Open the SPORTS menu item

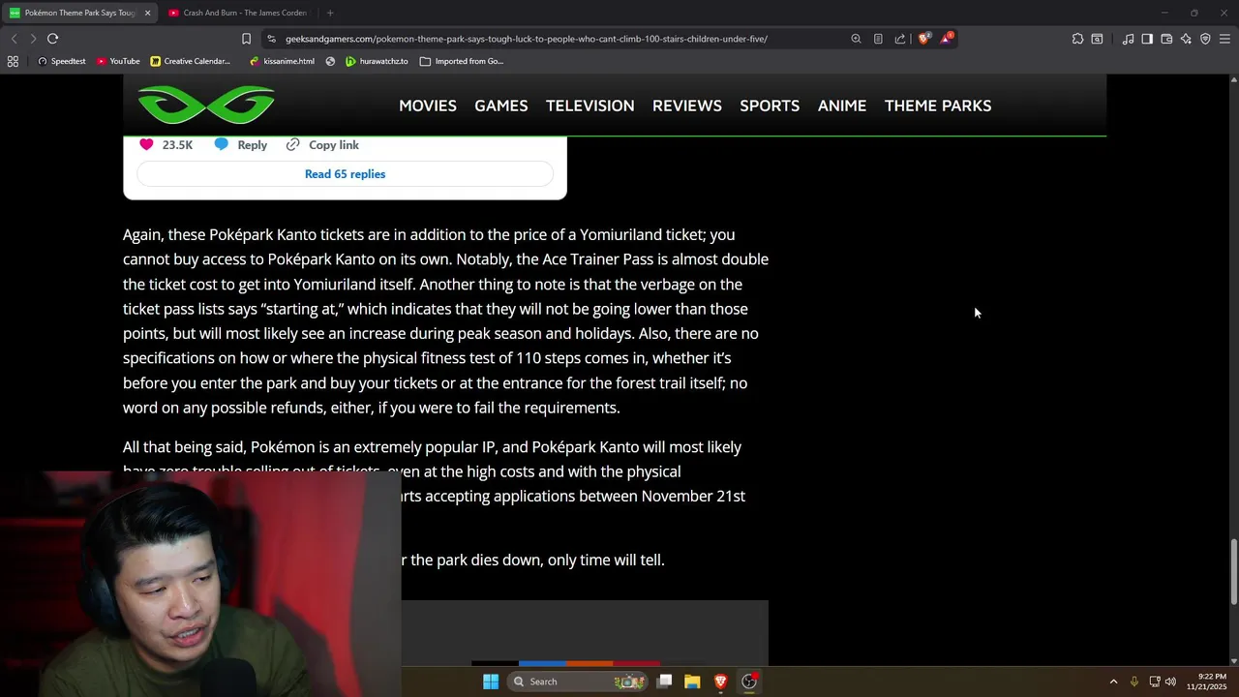770,106
